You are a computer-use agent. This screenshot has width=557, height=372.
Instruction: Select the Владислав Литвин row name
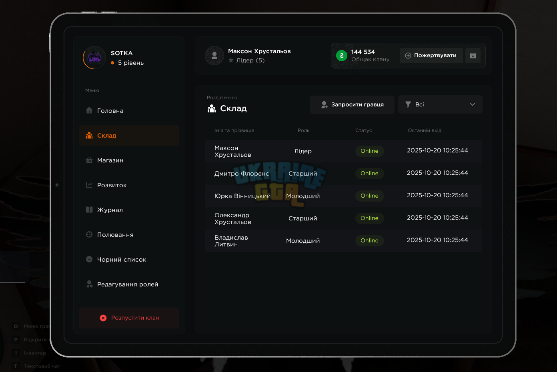(x=231, y=241)
